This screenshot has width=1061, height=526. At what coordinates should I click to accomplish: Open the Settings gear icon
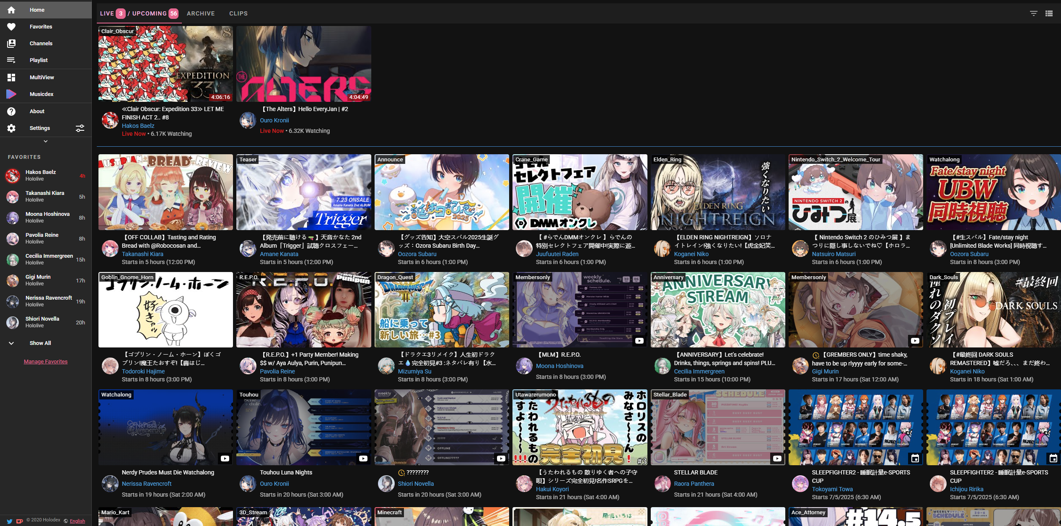[11, 128]
